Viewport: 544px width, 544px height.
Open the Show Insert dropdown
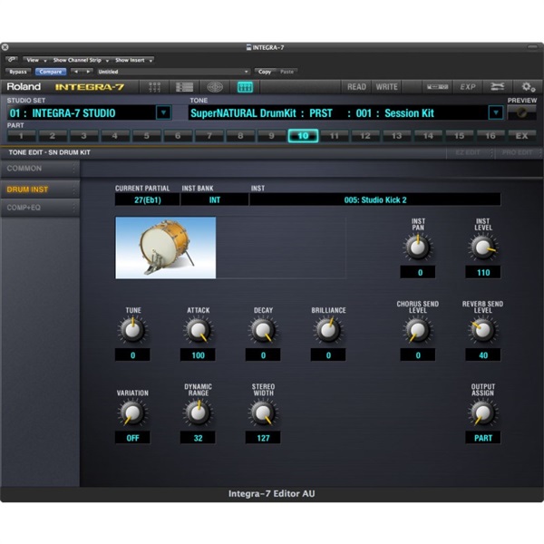click(x=133, y=60)
